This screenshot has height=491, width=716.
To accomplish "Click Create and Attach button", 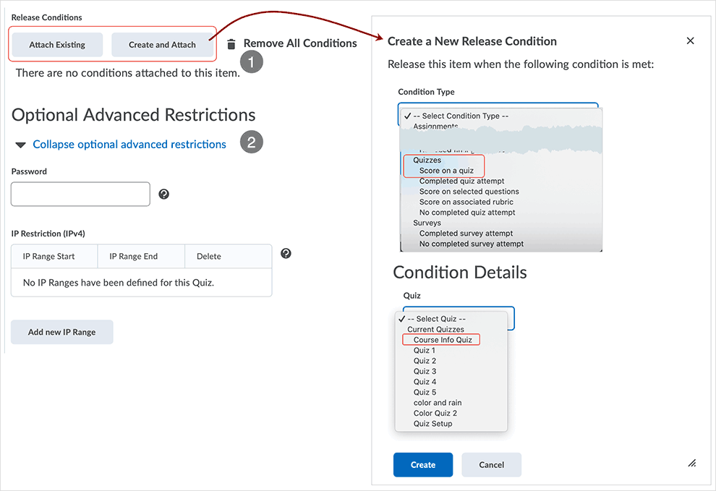I will pyautogui.click(x=162, y=45).
